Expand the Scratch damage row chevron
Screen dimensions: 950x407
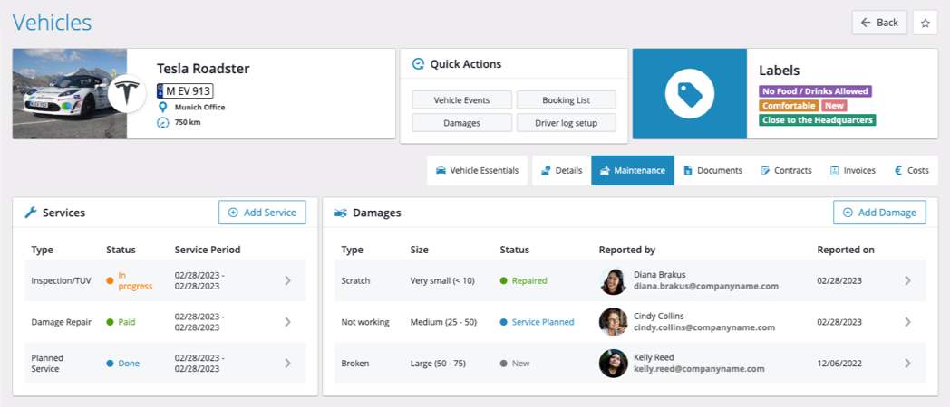907,280
